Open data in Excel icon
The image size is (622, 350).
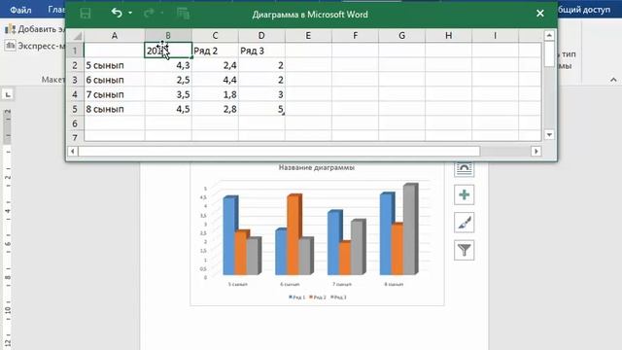click(183, 14)
